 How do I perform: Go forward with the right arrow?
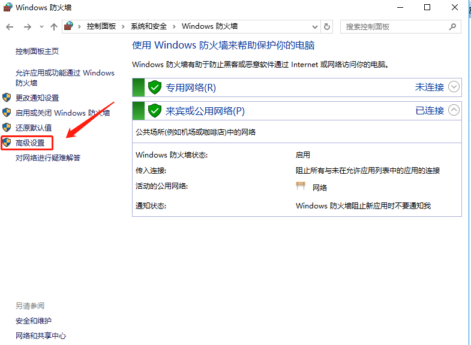28,27
